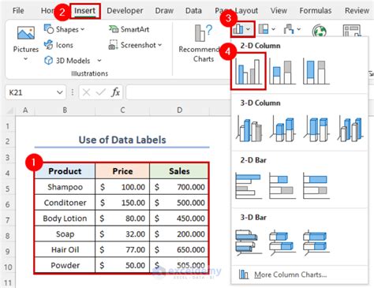Click the 450.000 sales cell

point(179,219)
